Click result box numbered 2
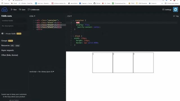The image size is (180, 101). pos(123,63)
